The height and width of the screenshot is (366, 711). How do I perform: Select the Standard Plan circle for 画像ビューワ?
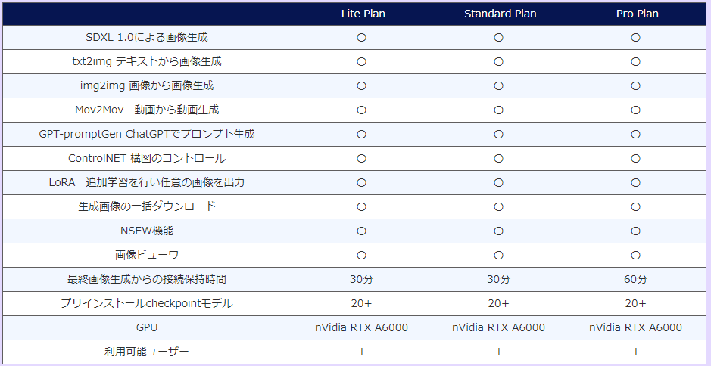498,255
